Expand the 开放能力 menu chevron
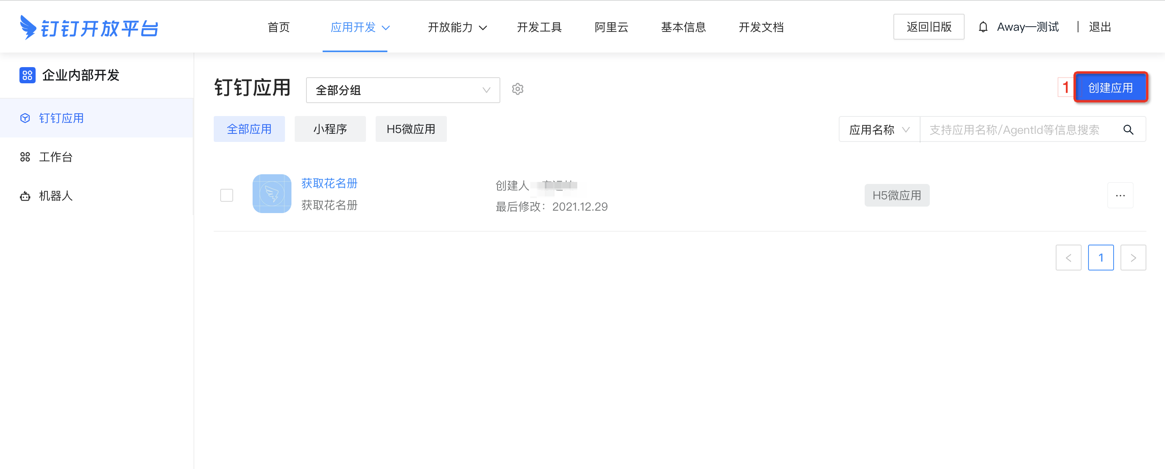The width and height of the screenshot is (1165, 469). point(483,28)
